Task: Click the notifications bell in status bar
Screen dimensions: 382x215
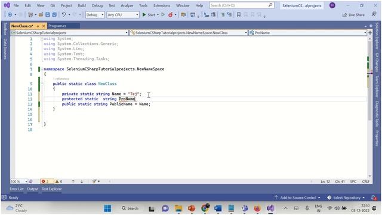Action: 374,198
